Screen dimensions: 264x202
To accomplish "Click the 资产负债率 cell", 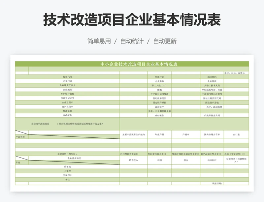I will (x=68, y=107).
